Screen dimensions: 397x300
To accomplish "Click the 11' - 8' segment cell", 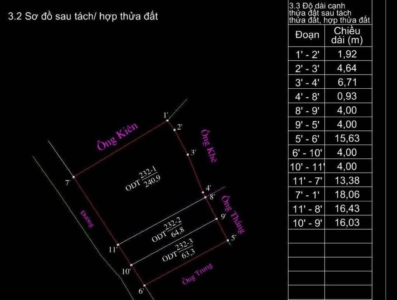I will point(307,209).
